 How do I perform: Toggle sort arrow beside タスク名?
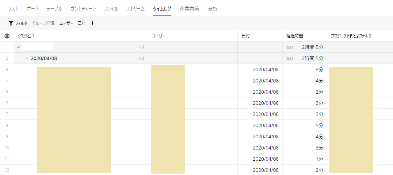pos(33,36)
